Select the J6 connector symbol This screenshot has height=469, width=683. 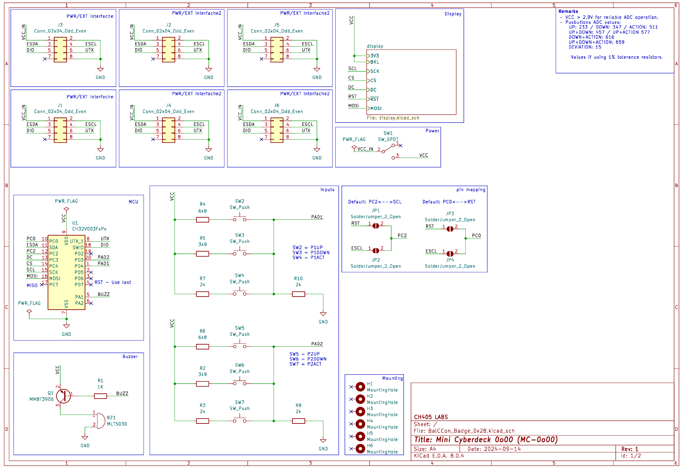(x=277, y=130)
